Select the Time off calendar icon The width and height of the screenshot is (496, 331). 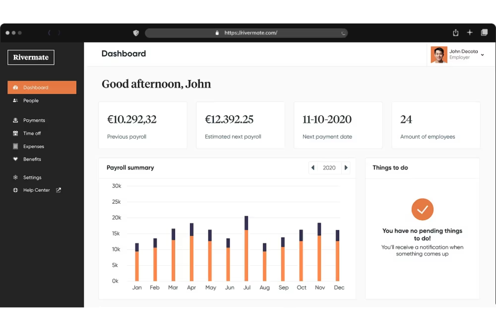[15, 133]
